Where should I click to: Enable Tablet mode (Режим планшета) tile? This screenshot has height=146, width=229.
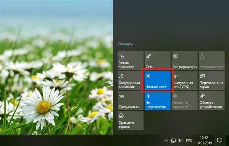tap(131, 61)
